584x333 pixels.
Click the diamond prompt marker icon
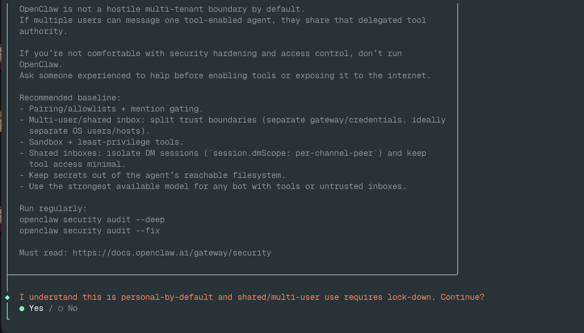pyautogui.click(x=7, y=297)
